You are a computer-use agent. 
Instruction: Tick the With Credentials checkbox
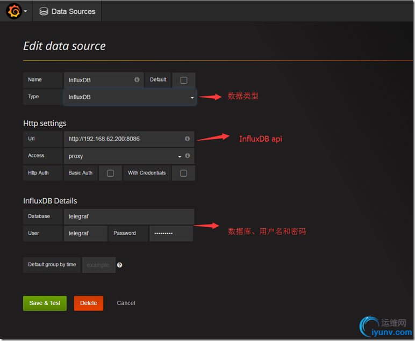click(183, 173)
